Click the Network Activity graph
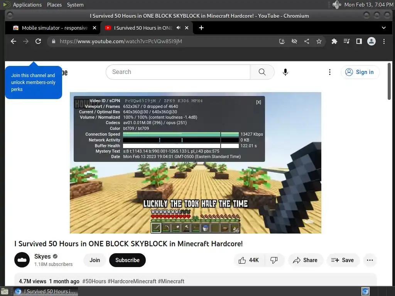This screenshot has width=395, height=296. [x=181, y=140]
